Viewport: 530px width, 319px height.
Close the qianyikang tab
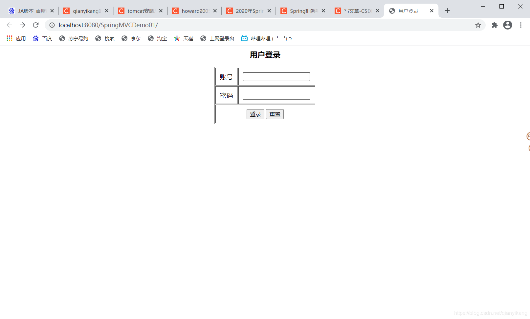coord(106,11)
